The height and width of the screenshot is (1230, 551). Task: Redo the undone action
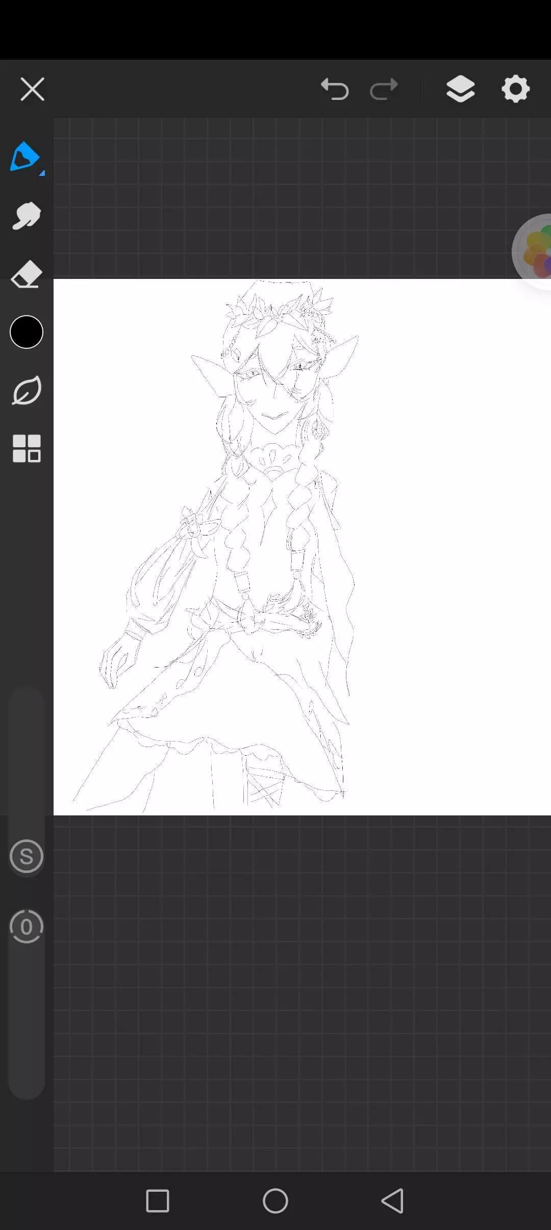pyautogui.click(x=384, y=89)
